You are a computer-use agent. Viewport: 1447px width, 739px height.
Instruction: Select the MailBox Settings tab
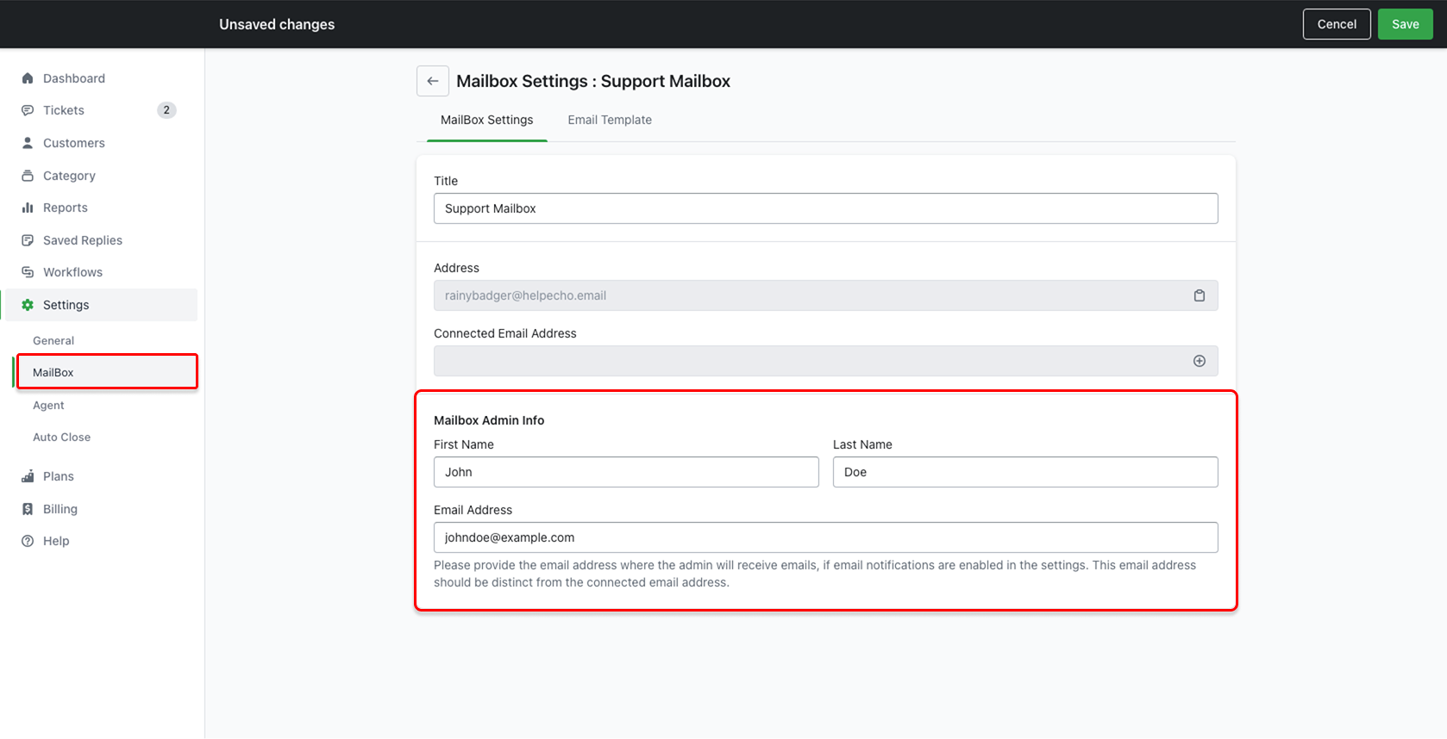tap(486, 120)
